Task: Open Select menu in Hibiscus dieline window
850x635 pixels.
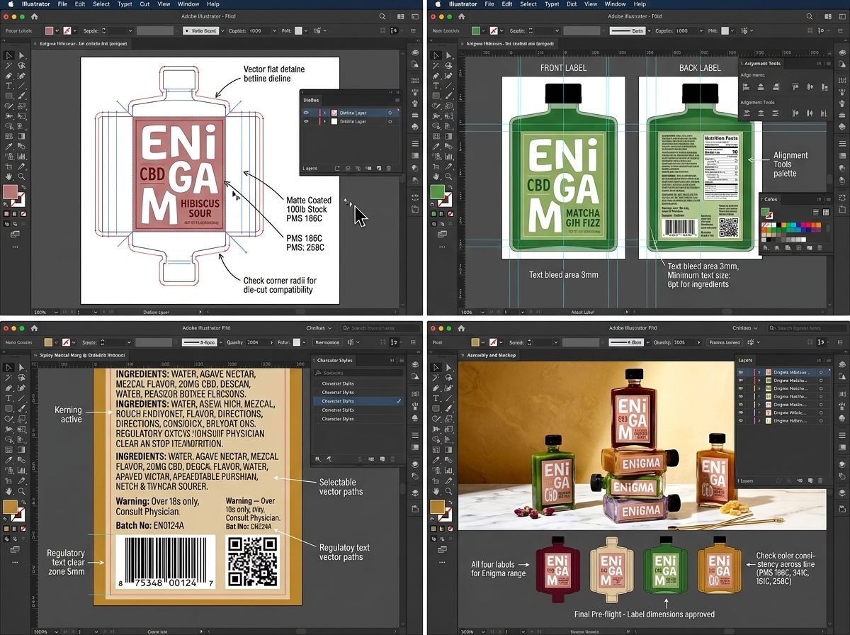Action: [x=101, y=4]
